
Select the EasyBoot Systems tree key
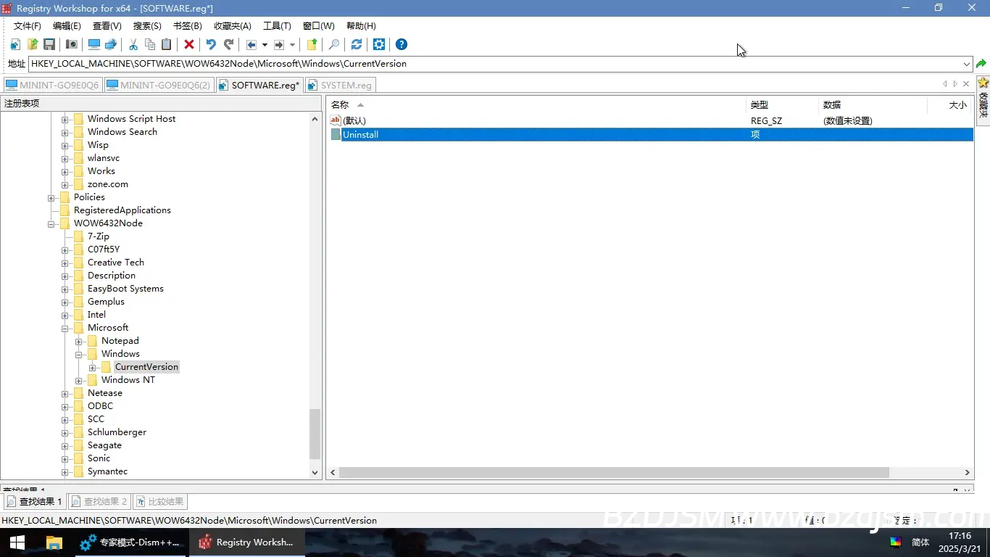[x=125, y=289]
